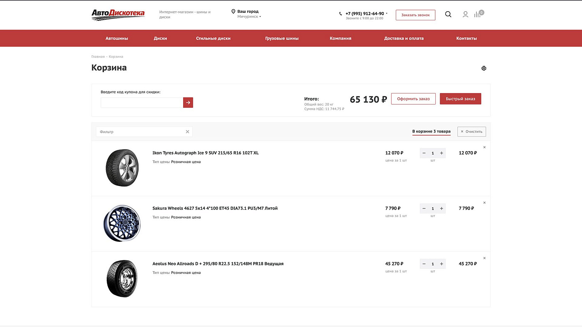582x327 pixels.
Task: Click the Ikon Tyres tire thumbnail
Action: click(122, 168)
